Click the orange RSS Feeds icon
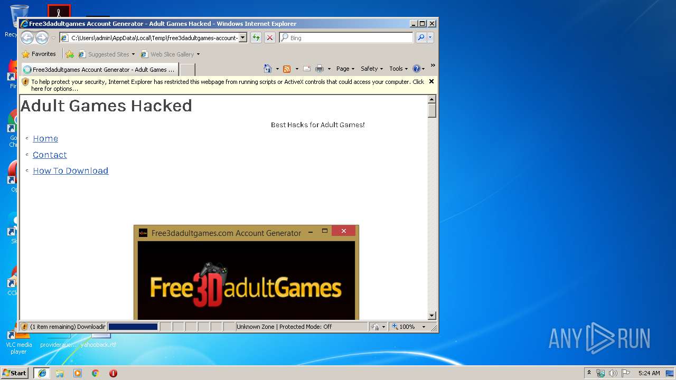 pos(287,69)
